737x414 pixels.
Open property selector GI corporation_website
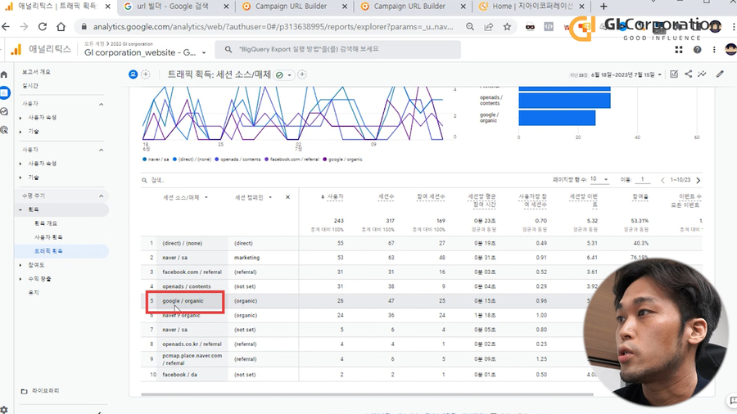(145, 52)
